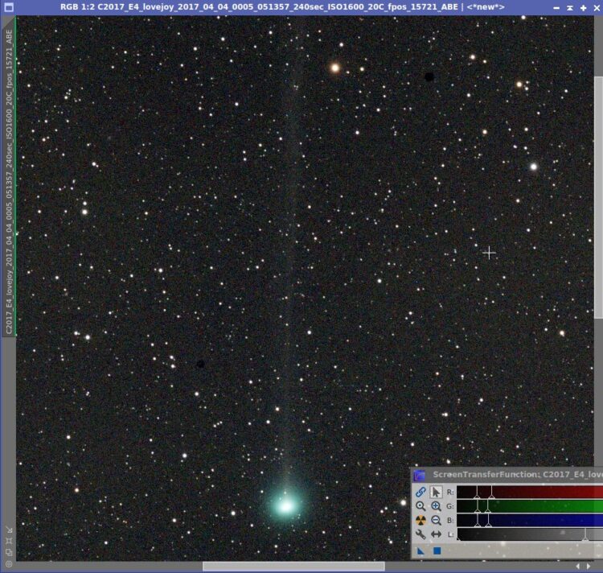Click the luminance L channel highlight marker
The image size is (603, 573).
point(585,538)
